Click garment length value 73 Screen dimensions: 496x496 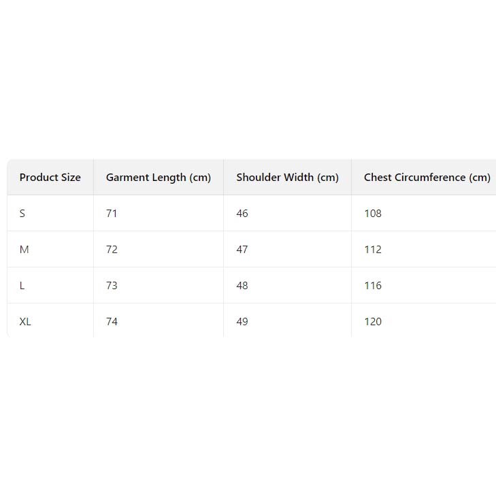coord(112,286)
